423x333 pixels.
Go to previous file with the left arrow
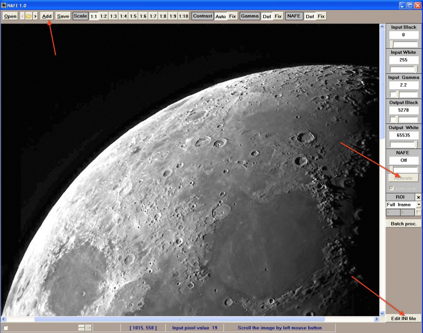click(23, 16)
